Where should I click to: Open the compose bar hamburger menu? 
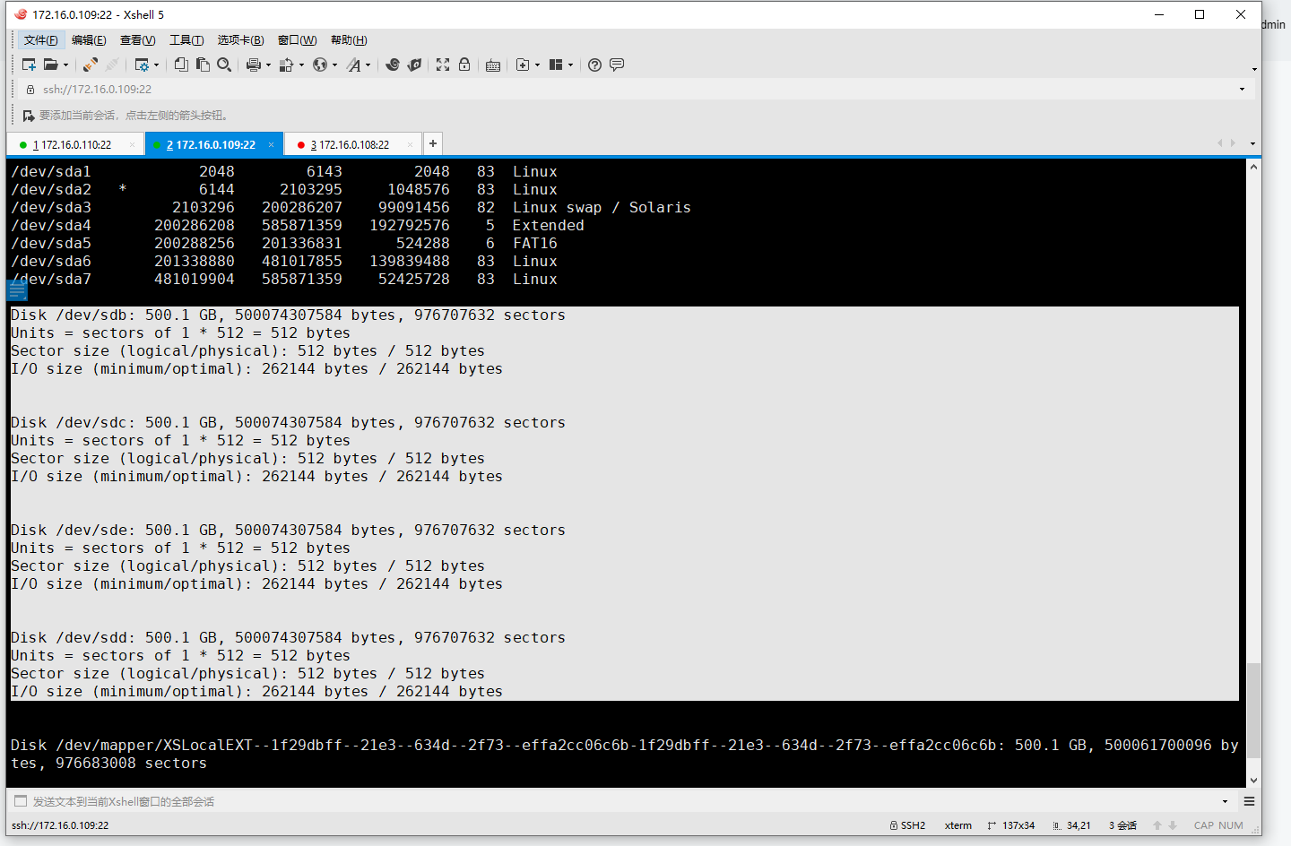(x=1249, y=801)
